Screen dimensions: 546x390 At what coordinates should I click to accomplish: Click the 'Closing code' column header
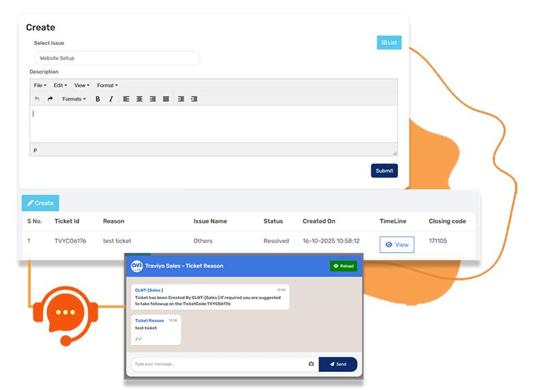tap(448, 221)
